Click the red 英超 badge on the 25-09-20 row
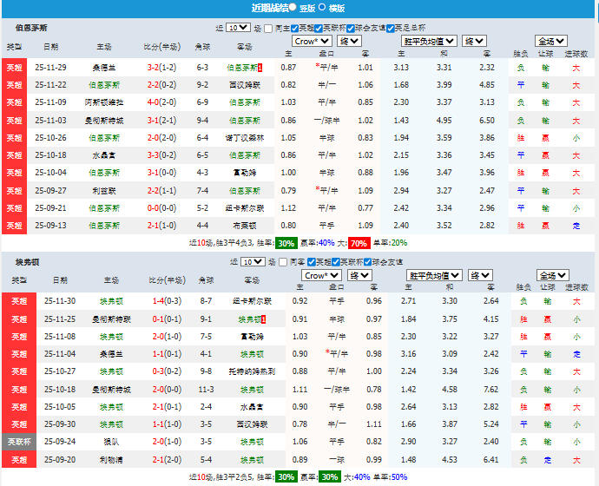 (16, 458)
